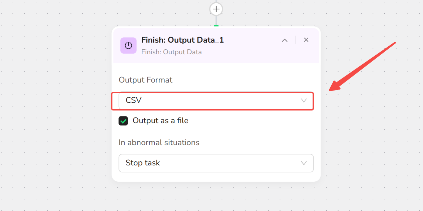Click the Output Format label
The width and height of the screenshot is (423, 211).
[145, 80]
